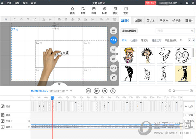Collapse the canvas panel with bottom chevron
196x139 pixels.
59,84
